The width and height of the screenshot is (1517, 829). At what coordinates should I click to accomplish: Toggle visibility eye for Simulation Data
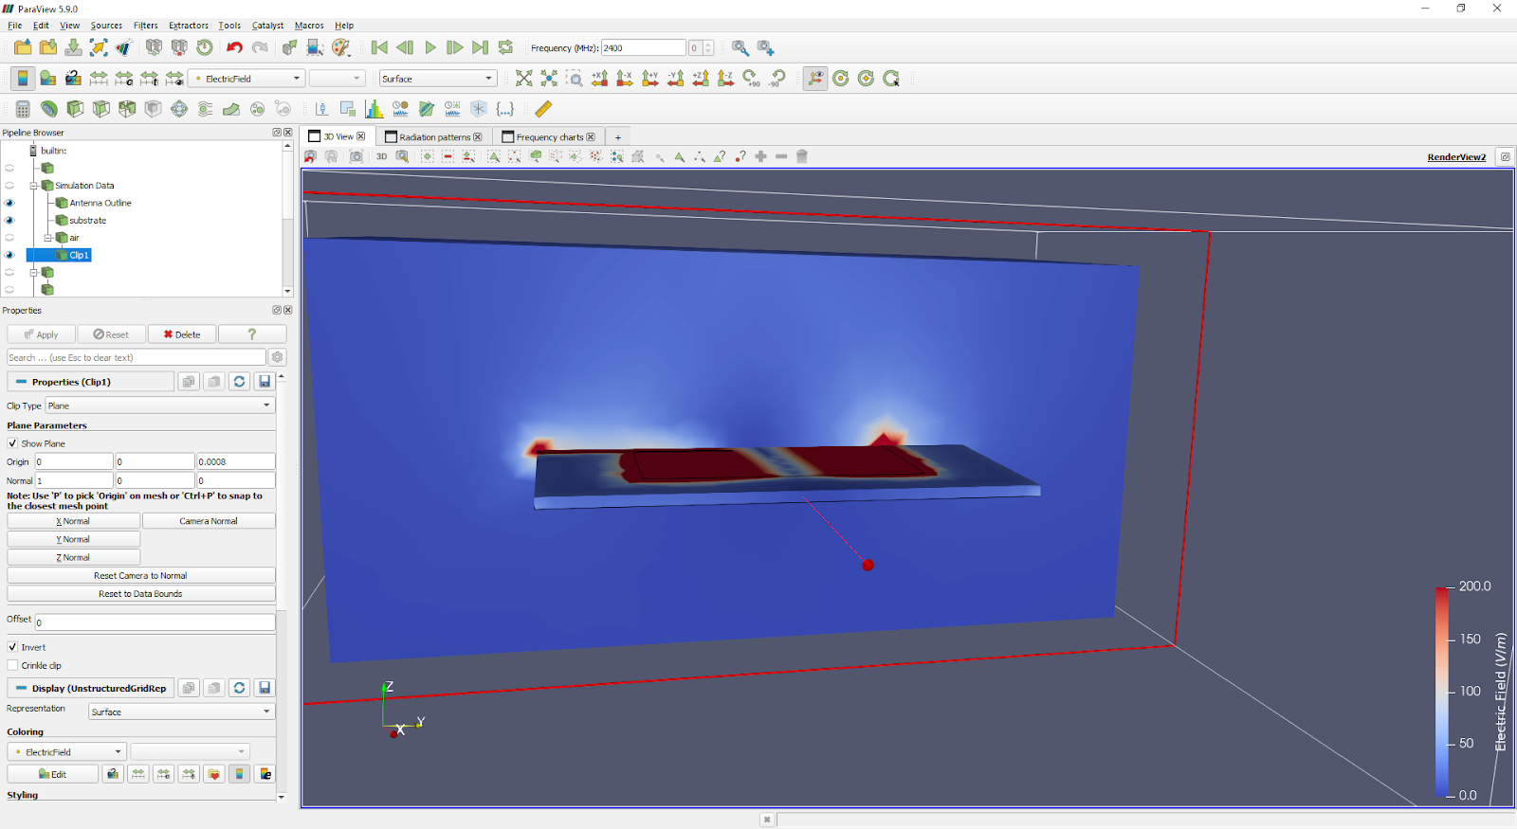coord(9,186)
